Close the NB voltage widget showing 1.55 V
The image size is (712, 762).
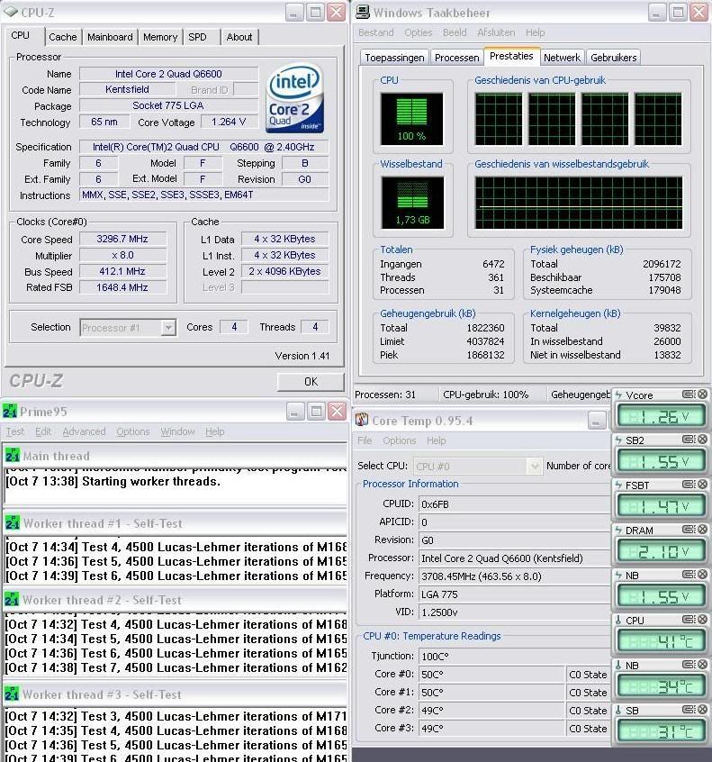pyautogui.click(x=702, y=575)
